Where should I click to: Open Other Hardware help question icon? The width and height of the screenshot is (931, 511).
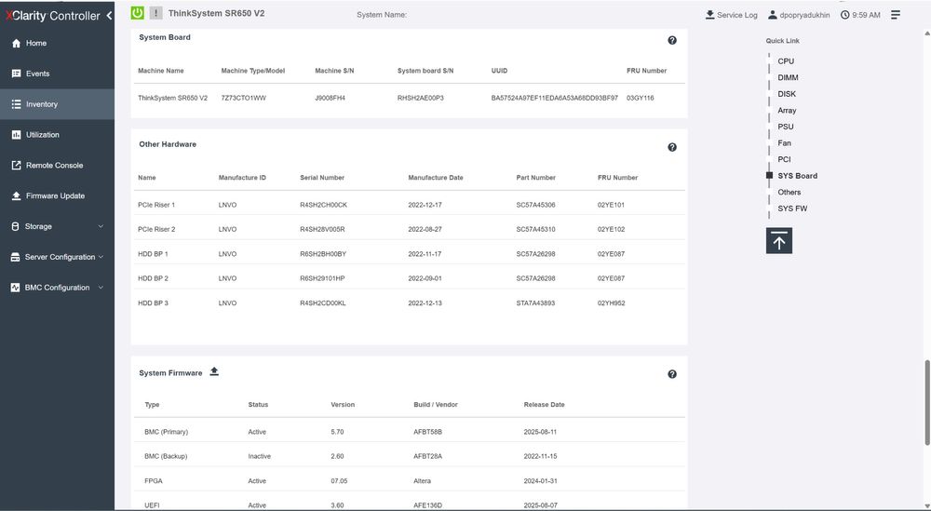tap(671, 147)
